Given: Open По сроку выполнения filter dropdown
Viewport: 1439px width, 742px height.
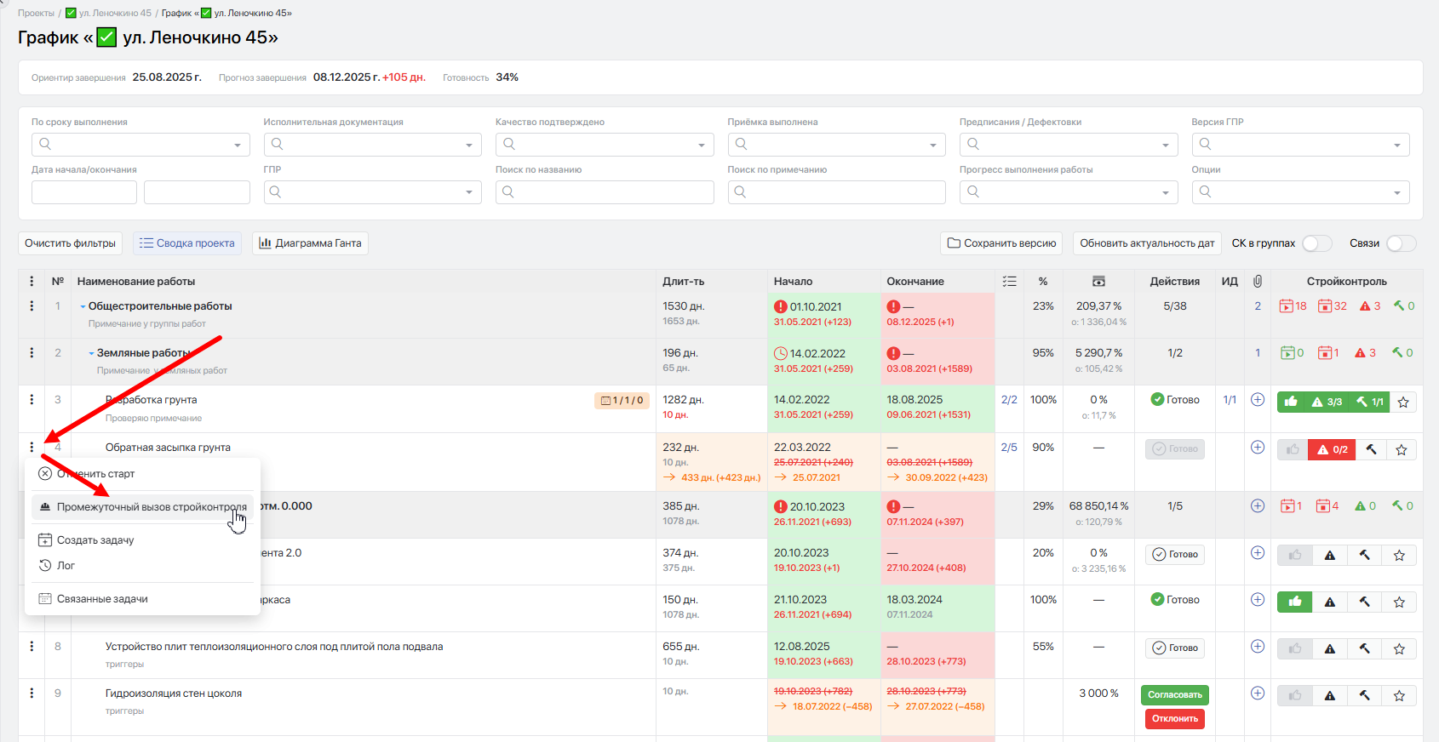Looking at the screenshot, I should (x=140, y=145).
